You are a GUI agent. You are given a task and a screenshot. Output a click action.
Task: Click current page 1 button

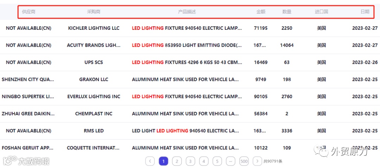[x=164, y=161]
